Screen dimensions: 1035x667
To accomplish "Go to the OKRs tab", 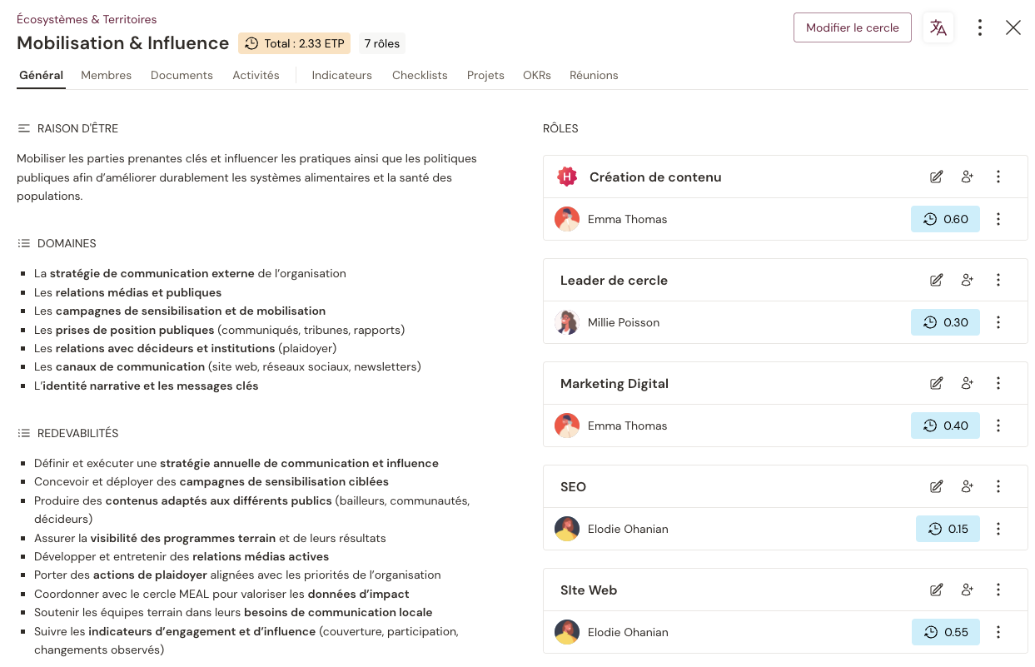I will 537,75.
